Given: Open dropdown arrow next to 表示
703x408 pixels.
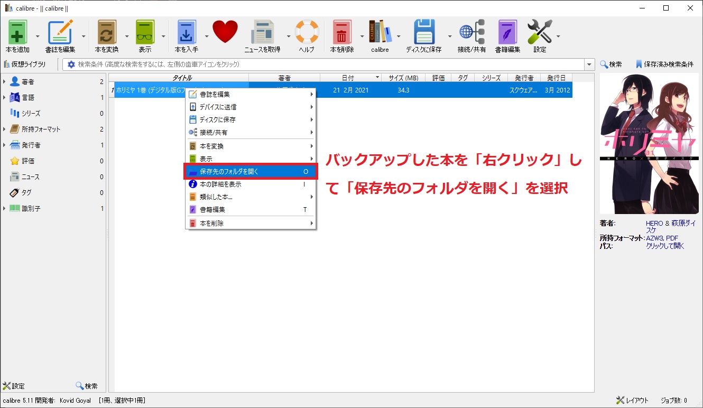Looking at the screenshot, I should [x=163, y=36].
